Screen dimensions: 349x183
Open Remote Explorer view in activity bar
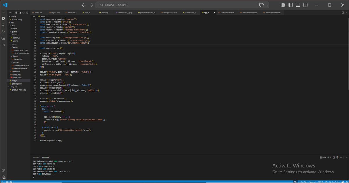(3, 38)
